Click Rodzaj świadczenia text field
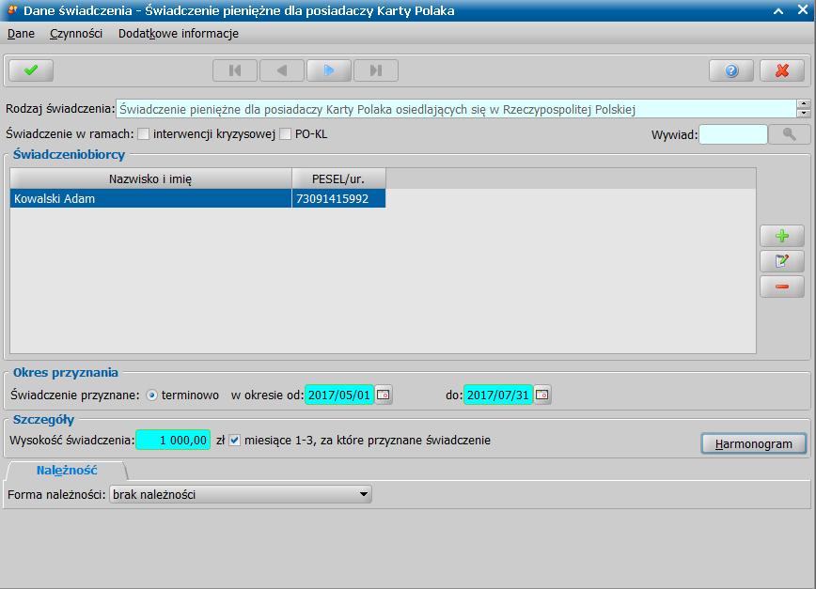This screenshot has height=589, width=816. click(x=456, y=109)
